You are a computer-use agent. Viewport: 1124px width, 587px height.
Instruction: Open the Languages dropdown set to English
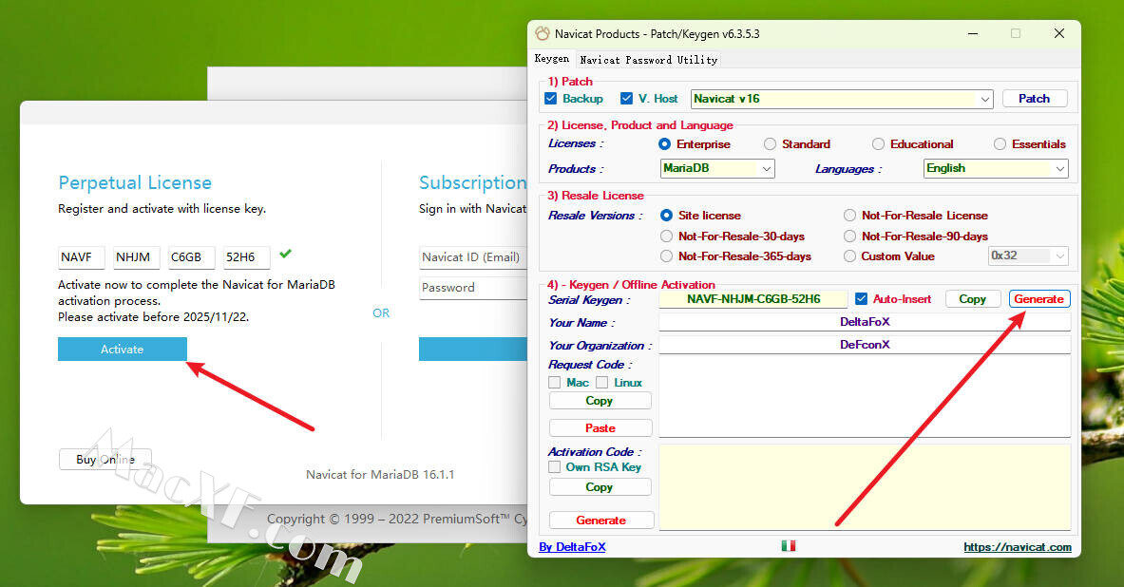pos(1059,169)
